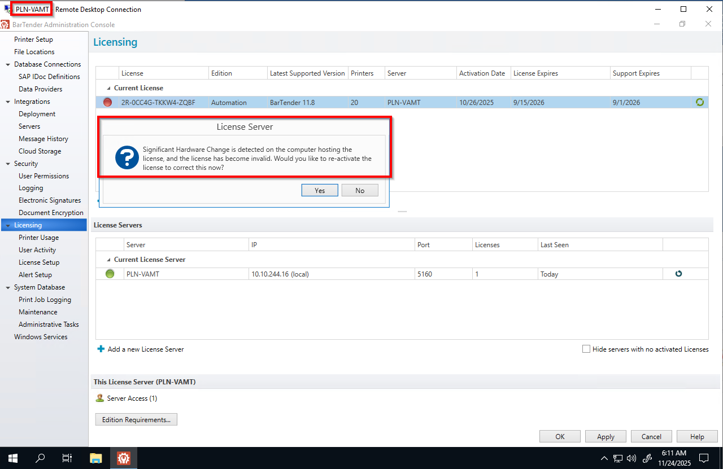This screenshot has height=469, width=723.
Task: Click the BarTender Administration Console title icon
Action: click(5, 24)
